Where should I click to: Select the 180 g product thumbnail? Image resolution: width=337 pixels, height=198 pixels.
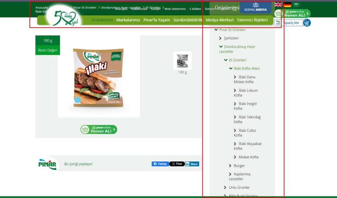[x=182, y=61]
